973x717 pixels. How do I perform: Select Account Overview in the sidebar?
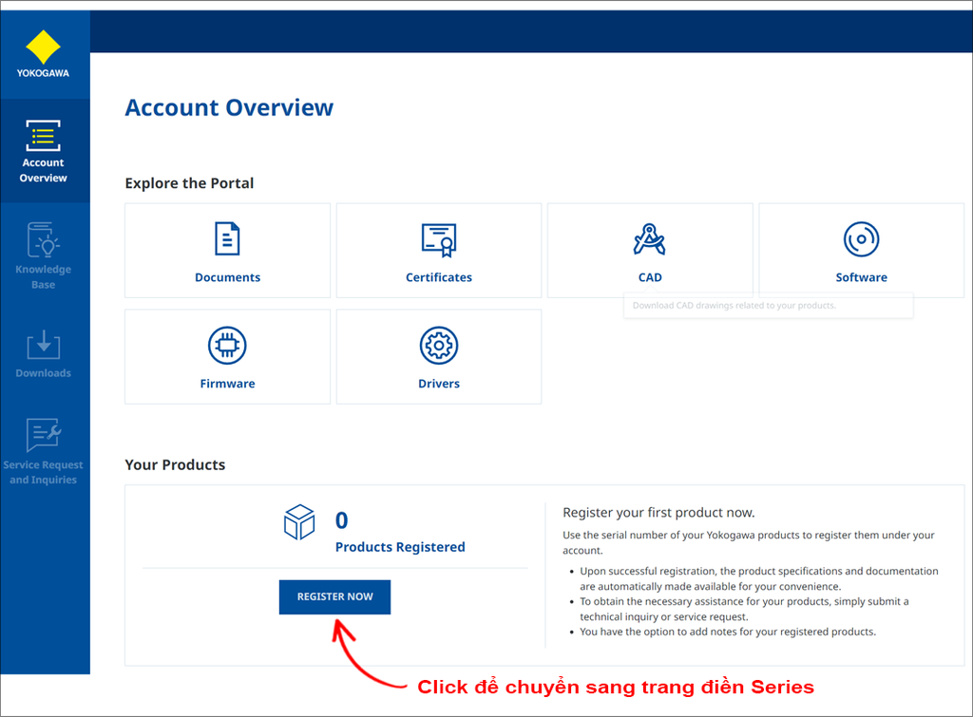coord(44,152)
